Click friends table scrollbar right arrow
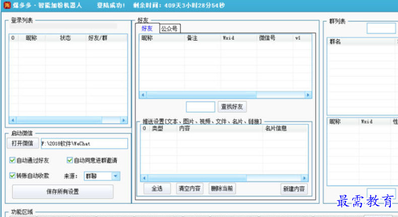The width and height of the screenshot is (398, 217). point(308,95)
